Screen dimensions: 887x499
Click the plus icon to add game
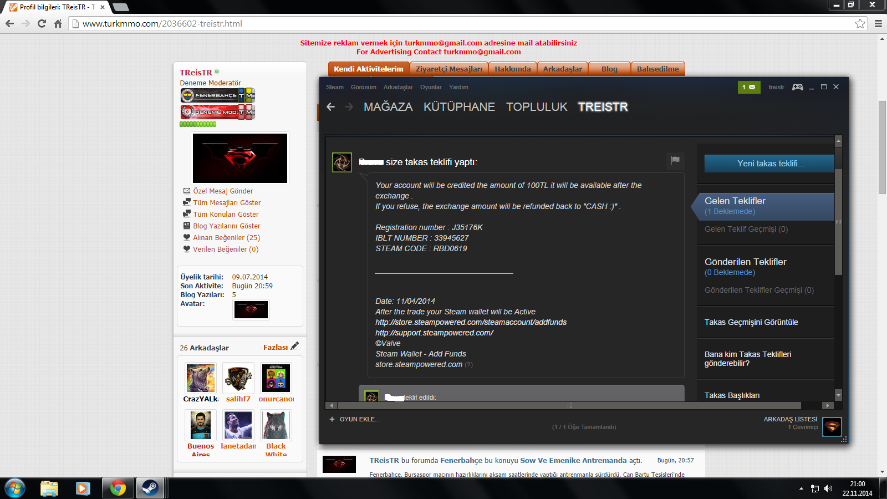332,419
